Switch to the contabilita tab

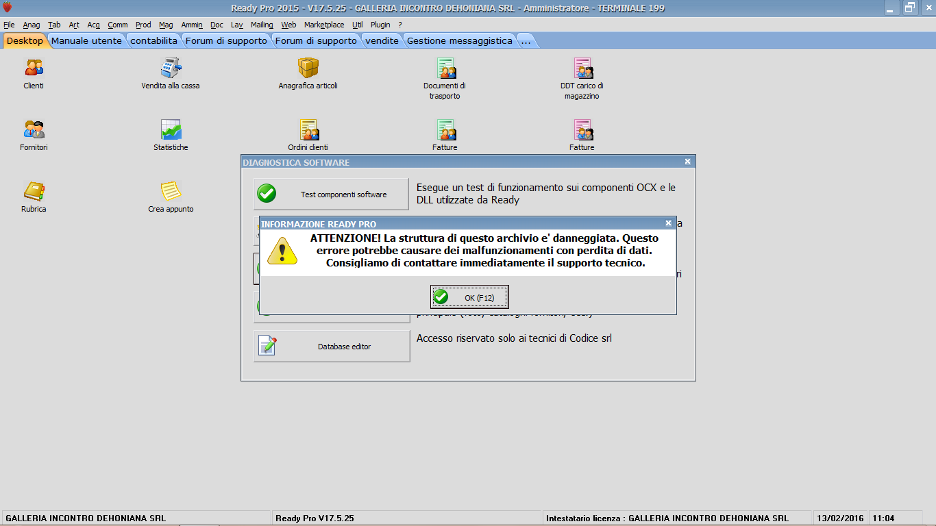[x=153, y=40]
